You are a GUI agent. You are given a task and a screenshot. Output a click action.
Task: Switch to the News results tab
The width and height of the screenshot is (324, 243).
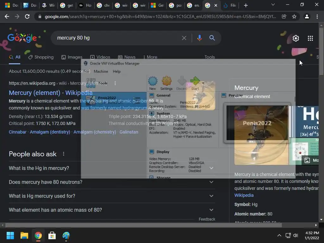tap(127, 57)
